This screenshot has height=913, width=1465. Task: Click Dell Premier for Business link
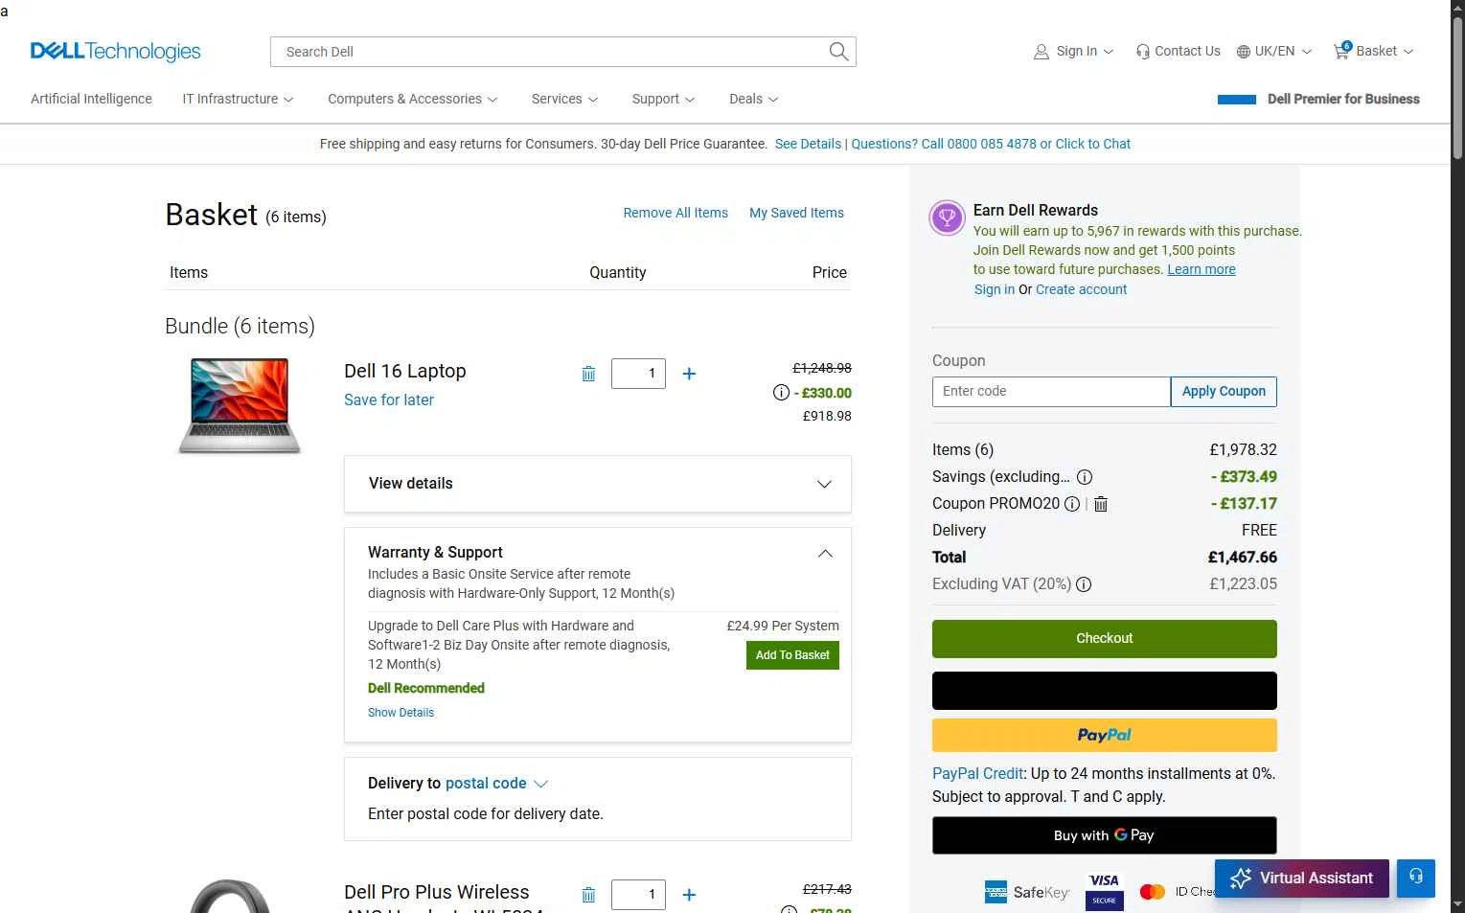click(x=1343, y=99)
